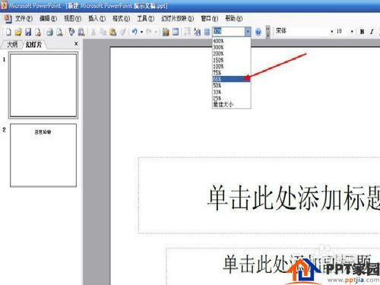
Task: Save the presentation with floppy disk icon
Action: (28, 32)
